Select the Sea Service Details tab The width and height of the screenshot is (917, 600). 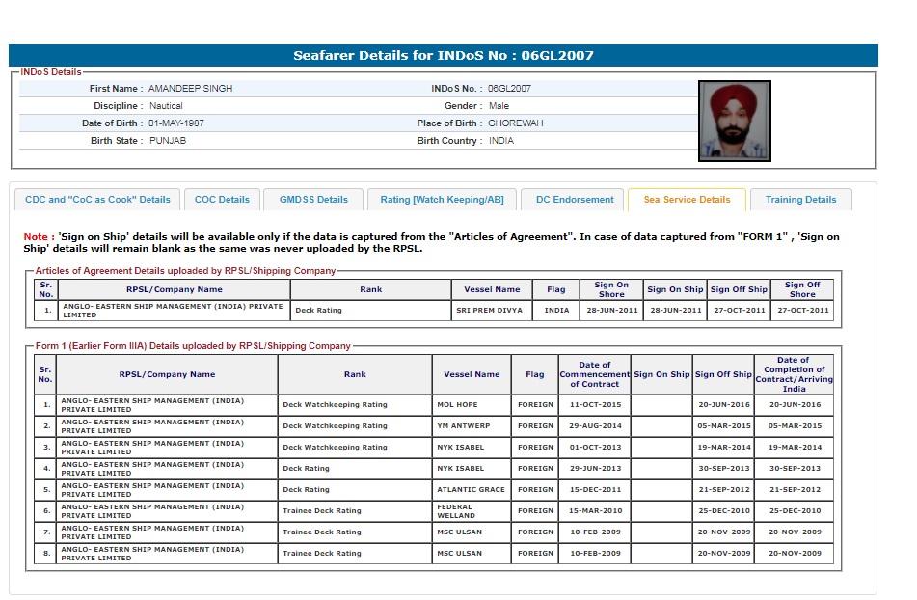click(x=687, y=200)
